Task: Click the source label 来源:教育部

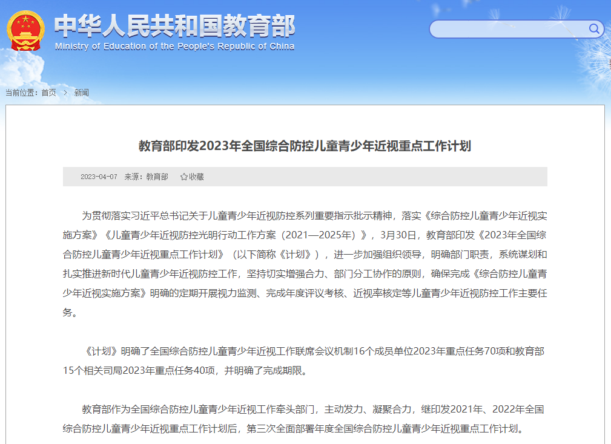Action: pos(146,177)
